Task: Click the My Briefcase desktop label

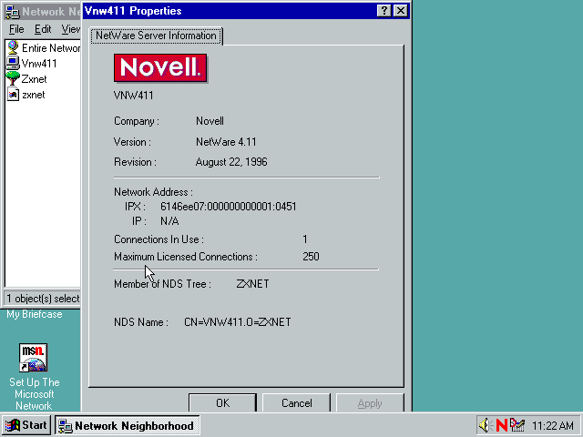Action: [x=35, y=314]
